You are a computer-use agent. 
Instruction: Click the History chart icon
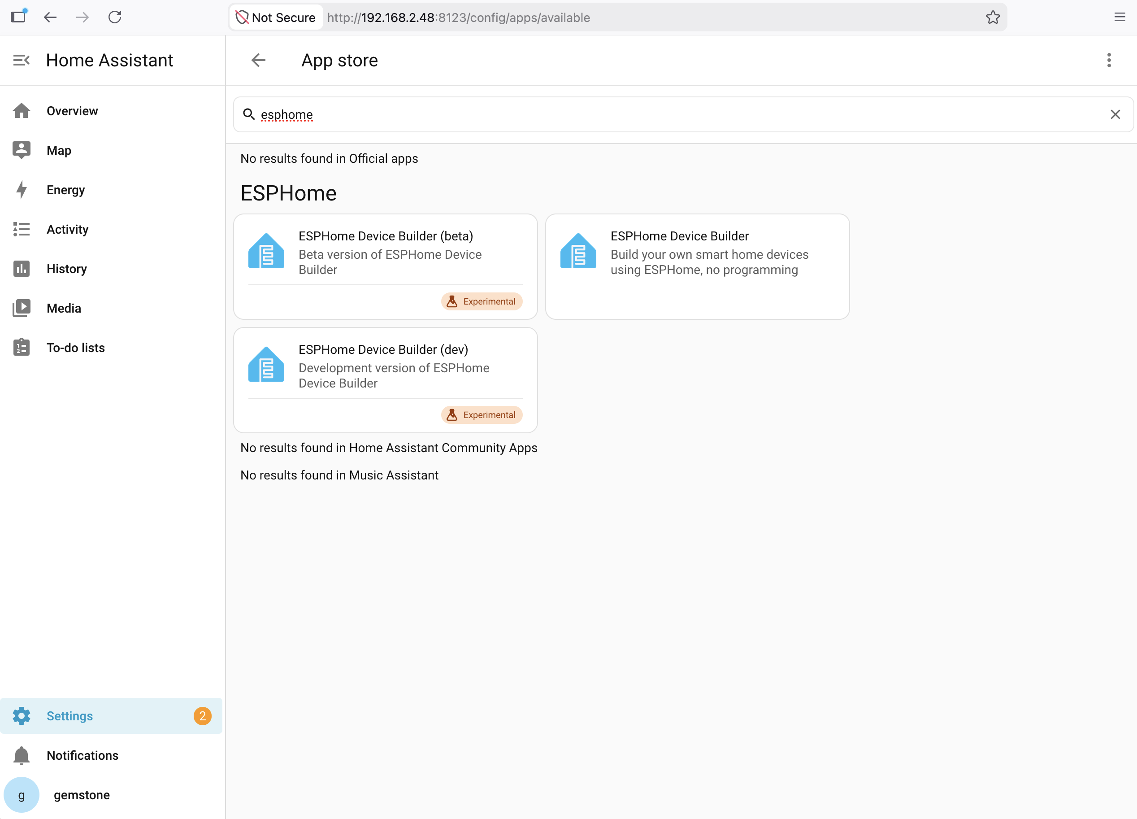(22, 269)
